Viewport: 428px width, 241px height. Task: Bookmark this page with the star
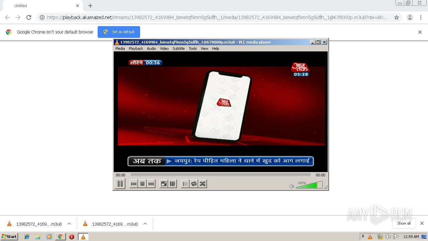pyautogui.click(x=397, y=17)
